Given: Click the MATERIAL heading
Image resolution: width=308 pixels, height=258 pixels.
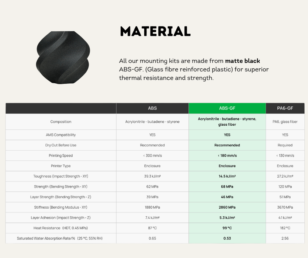Looking at the screenshot, I should 155,31.
